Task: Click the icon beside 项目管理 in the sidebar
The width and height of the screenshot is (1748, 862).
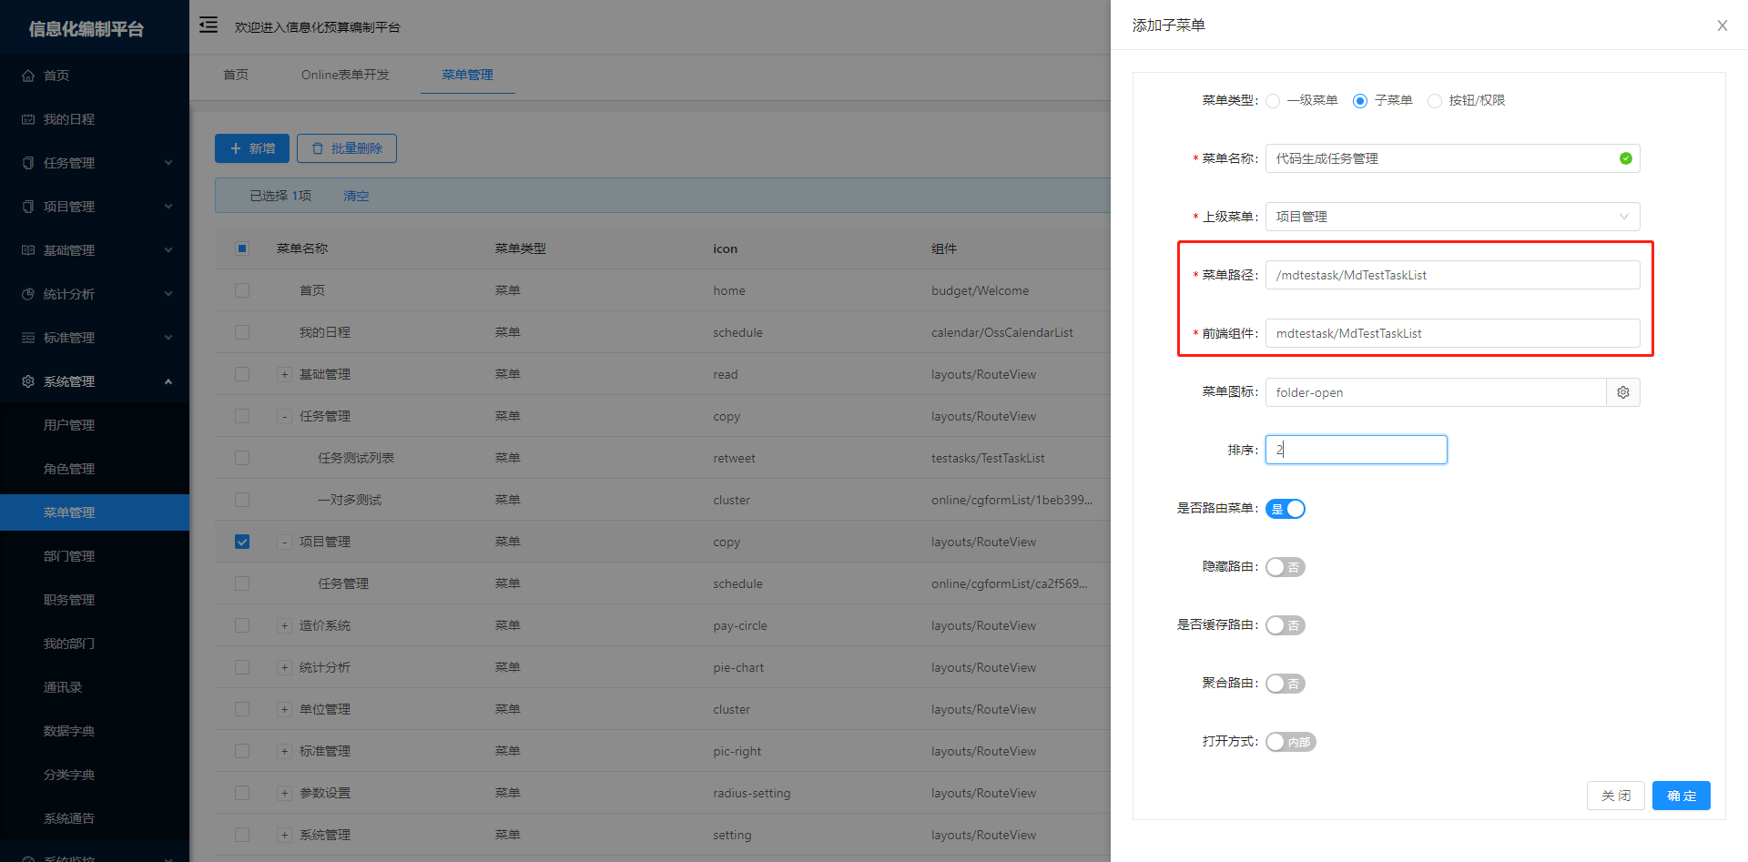Action: pyautogui.click(x=28, y=207)
